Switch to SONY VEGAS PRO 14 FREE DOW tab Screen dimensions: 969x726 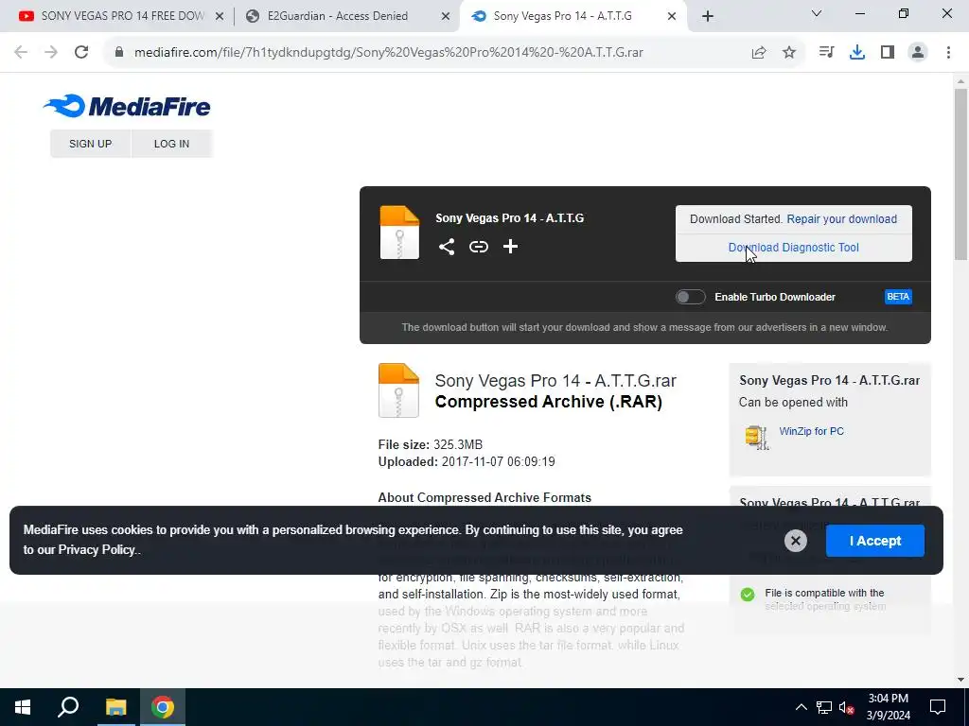[x=122, y=16]
